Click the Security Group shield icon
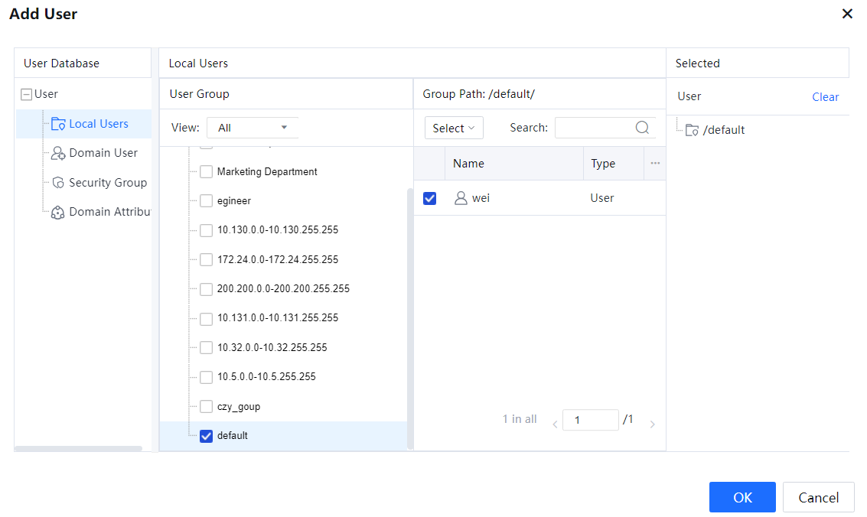The width and height of the screenshot is (867, 517). pos(58,183)
